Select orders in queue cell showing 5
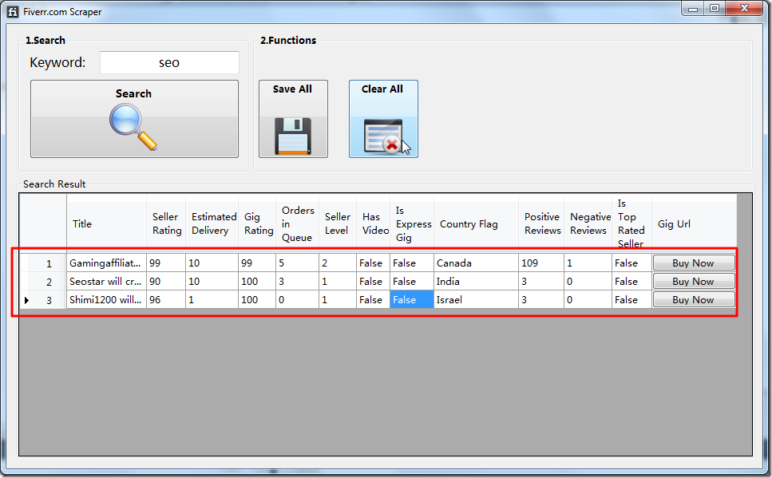 pos(297,263)
